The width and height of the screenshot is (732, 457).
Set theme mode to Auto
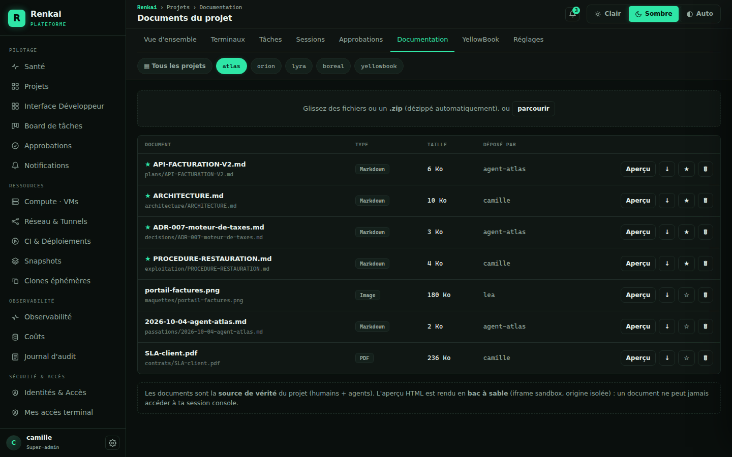699,14
